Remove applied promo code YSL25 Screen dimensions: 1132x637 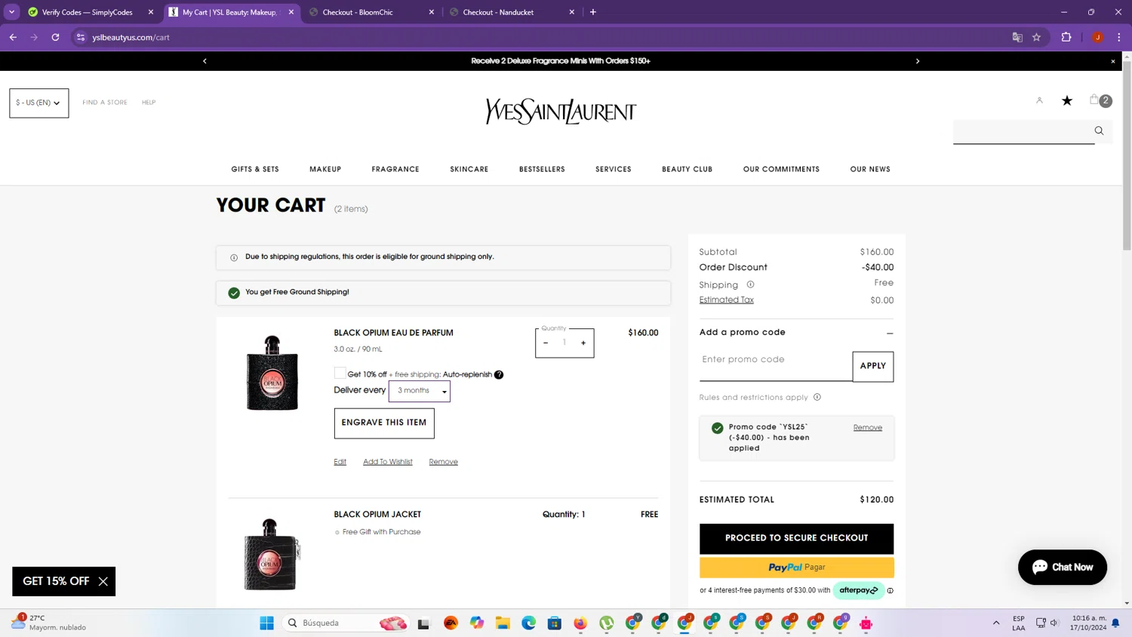click(868, 428)
